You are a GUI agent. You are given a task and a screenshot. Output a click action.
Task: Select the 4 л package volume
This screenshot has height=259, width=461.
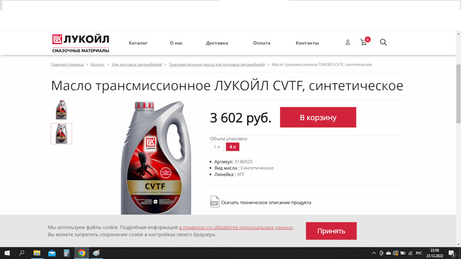[232, 147]
